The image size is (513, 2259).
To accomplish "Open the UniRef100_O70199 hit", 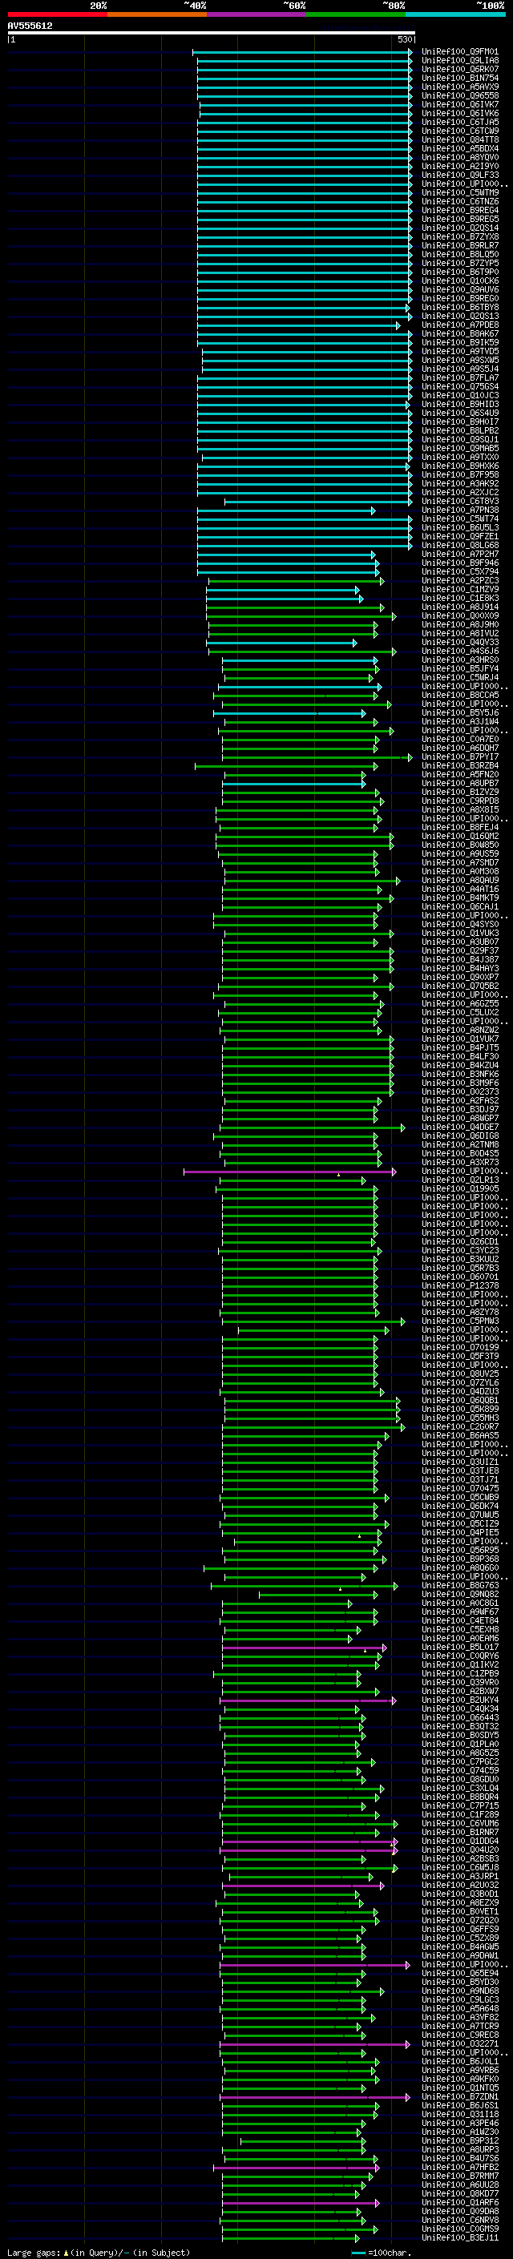I will [x=459, y=1347].
